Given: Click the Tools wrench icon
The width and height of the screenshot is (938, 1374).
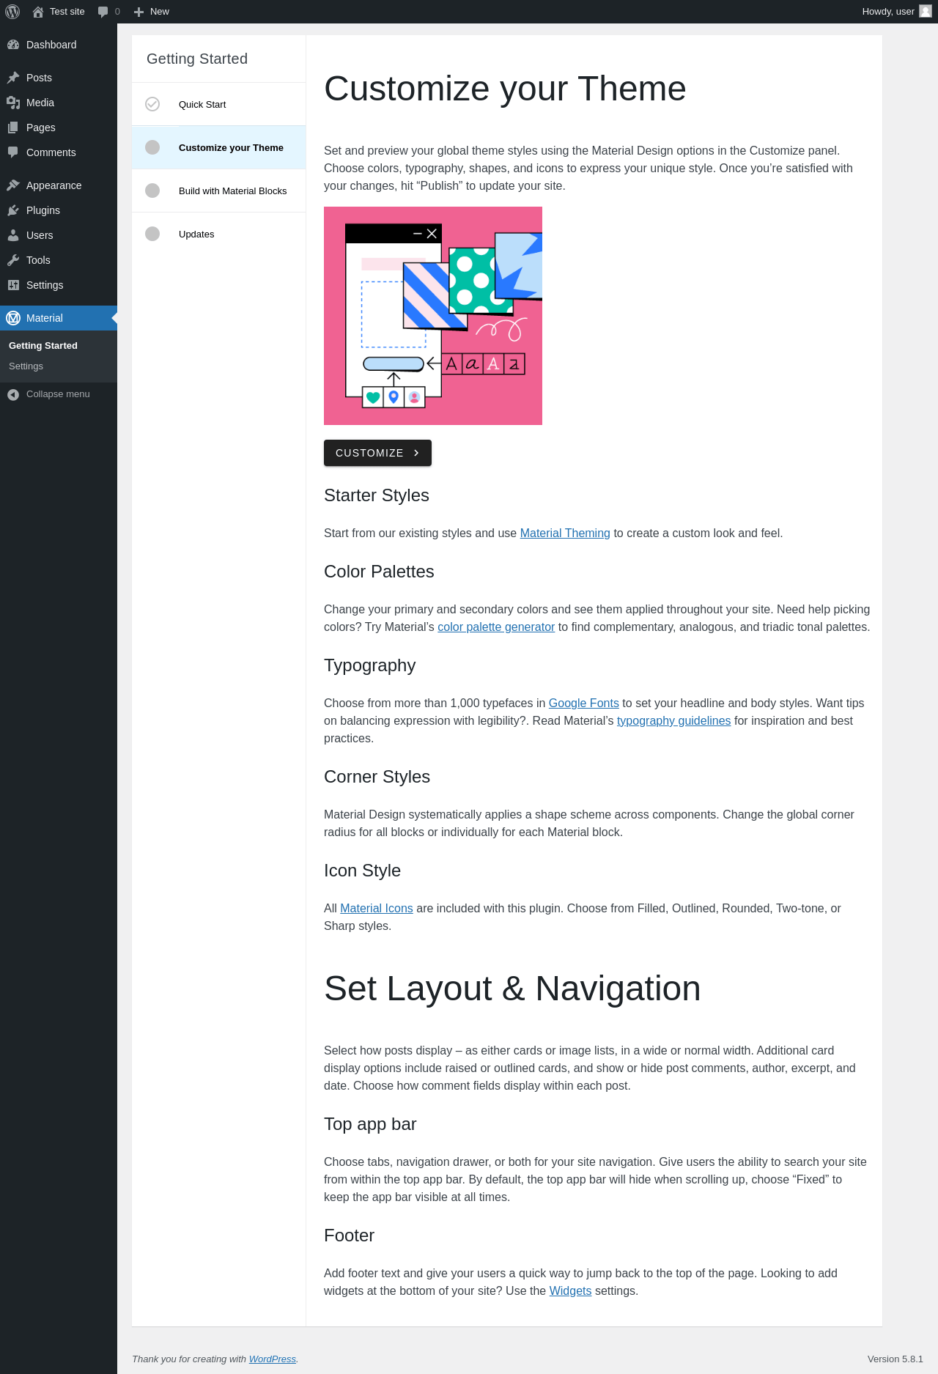Looking at the screenshot, I should [13, 260].
